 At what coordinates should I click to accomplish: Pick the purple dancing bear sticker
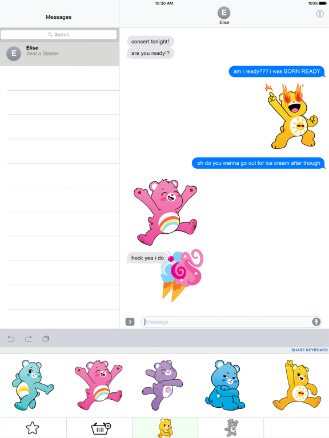click(x=164, y=385)
